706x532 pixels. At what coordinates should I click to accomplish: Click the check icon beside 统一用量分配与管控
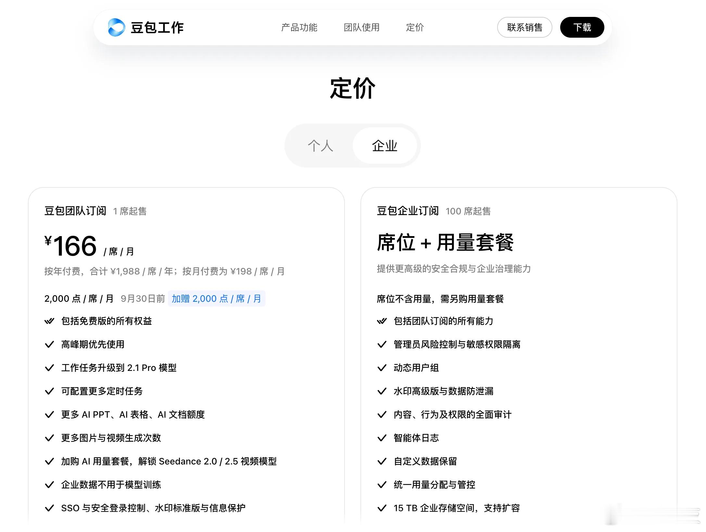[x=382, y=485]
